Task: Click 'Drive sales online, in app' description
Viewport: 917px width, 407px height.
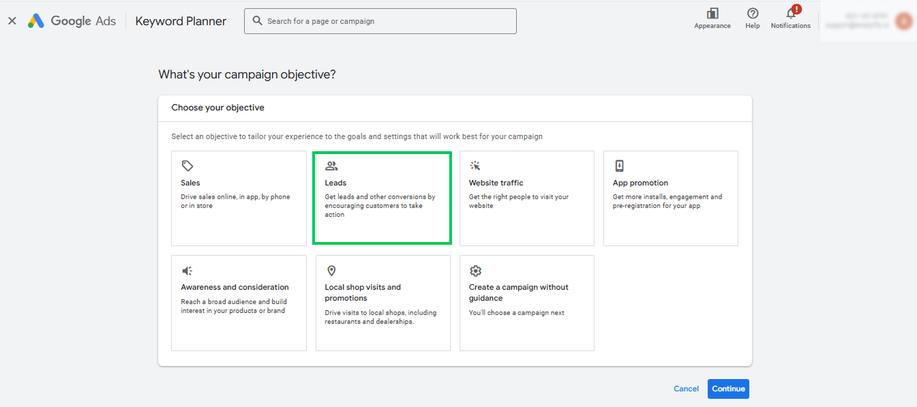Action: pyautogui.click(x=235, y=201)
